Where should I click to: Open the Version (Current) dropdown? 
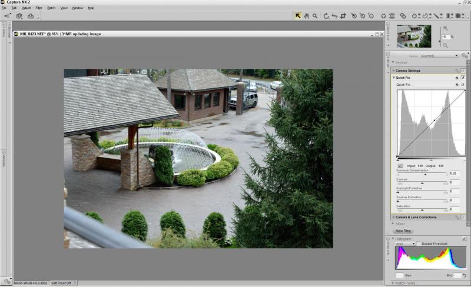click(439, 55)
